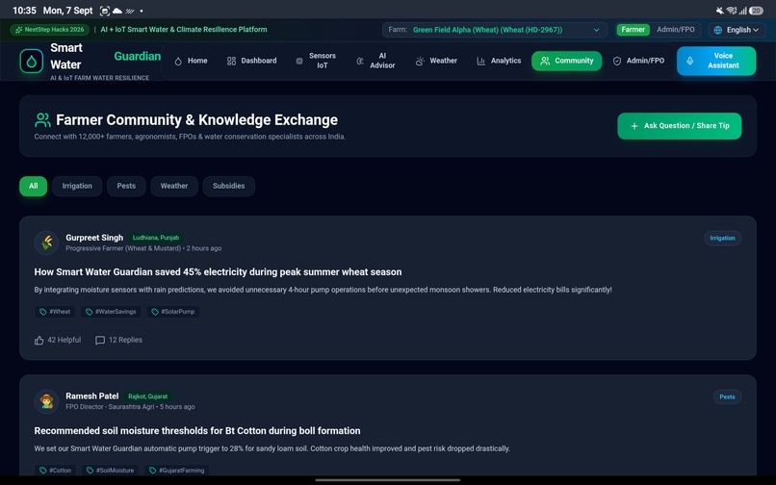The image size is (776, 485).
Task: Open the English language dropdown
Action: click(737, 30)
